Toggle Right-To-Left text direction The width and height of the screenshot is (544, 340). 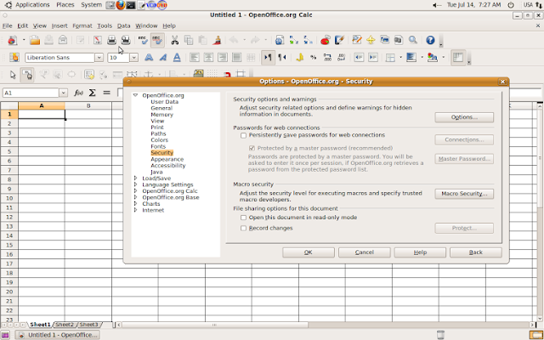pyautogui.click(x=282, y=58)
